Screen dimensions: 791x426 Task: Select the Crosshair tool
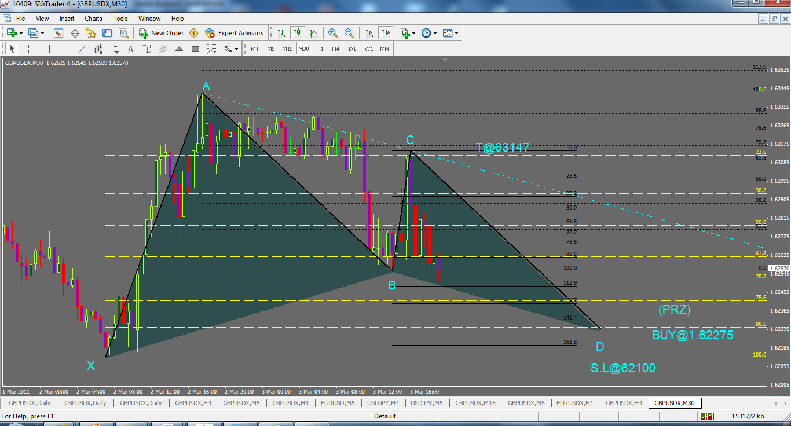28,49
